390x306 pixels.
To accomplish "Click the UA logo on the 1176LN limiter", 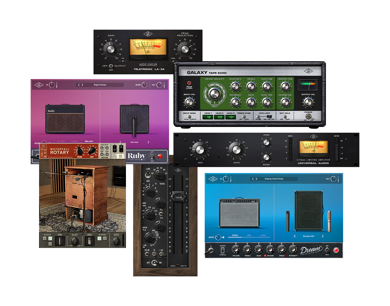I will tap(313, 136).
